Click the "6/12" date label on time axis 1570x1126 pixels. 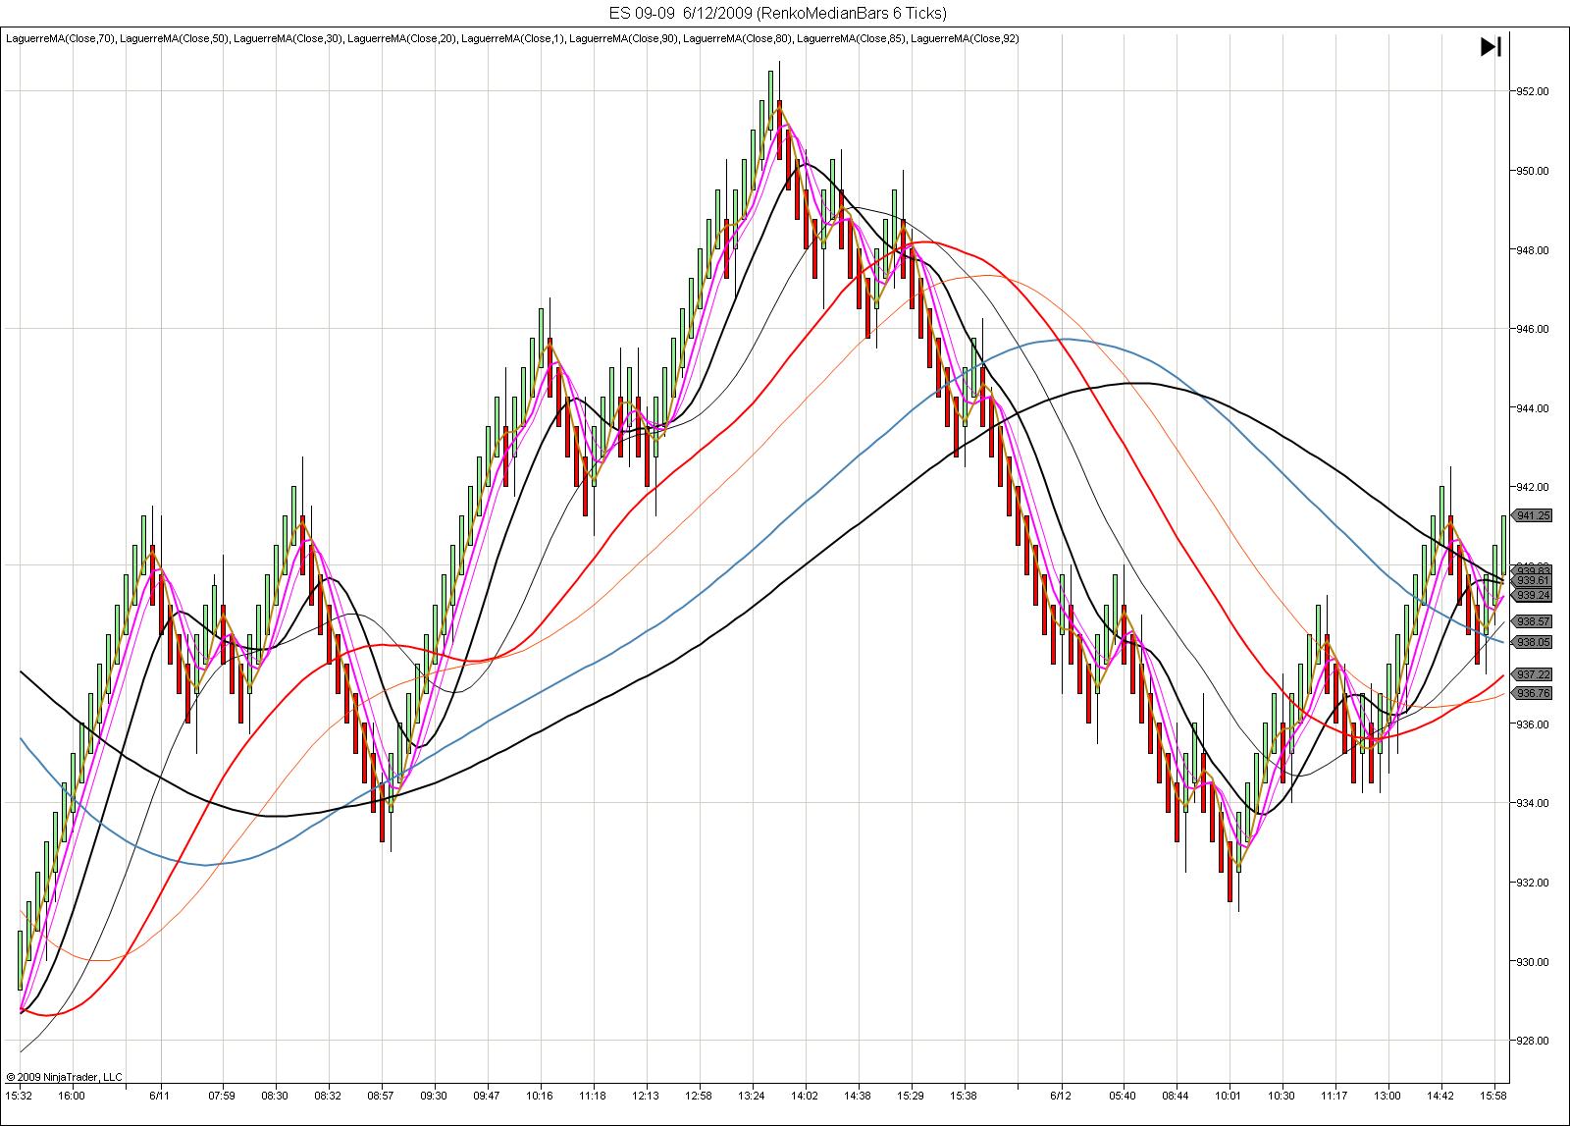pyautogui.click(x=1061, y=1096)
